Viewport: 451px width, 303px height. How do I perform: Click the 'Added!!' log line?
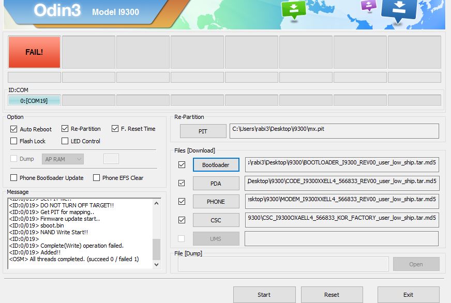tap(35, 252)
